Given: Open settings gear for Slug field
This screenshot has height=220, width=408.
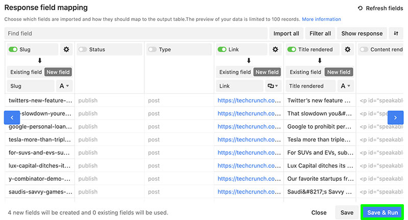Looking at the screenshot, I should tap(66, 49).
